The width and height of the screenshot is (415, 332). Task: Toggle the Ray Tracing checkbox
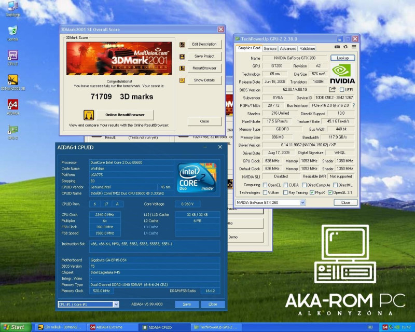coord(285,192)
